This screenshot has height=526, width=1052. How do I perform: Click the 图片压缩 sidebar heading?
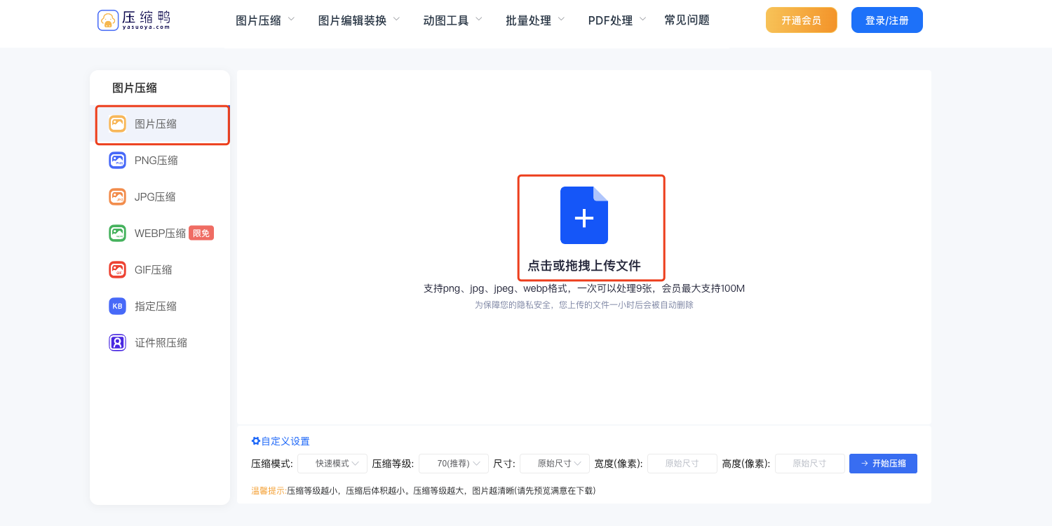tap(135, 88)
